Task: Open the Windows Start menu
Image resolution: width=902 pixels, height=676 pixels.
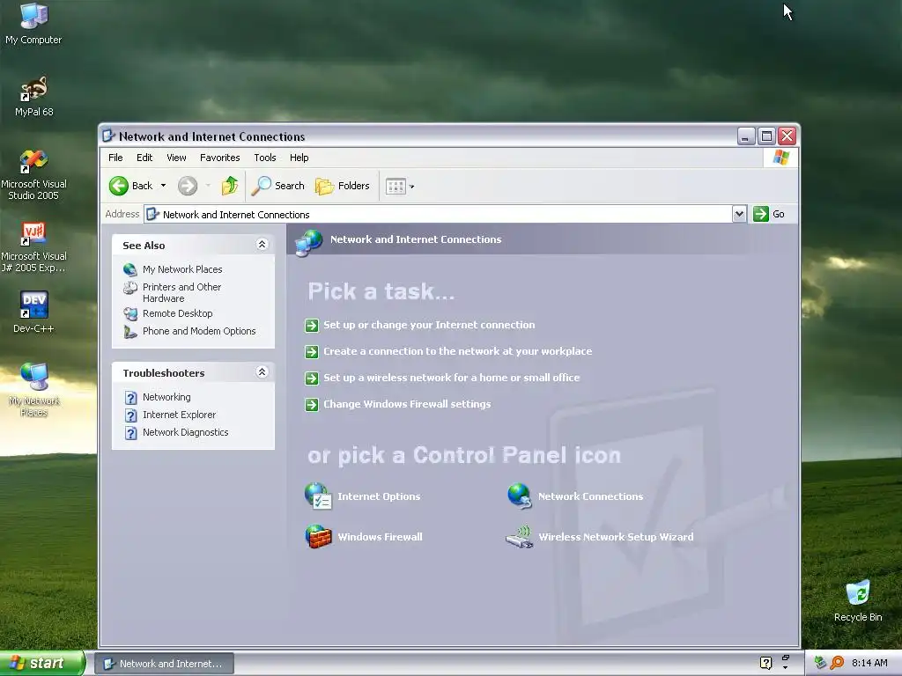Action: coord(42,664)
